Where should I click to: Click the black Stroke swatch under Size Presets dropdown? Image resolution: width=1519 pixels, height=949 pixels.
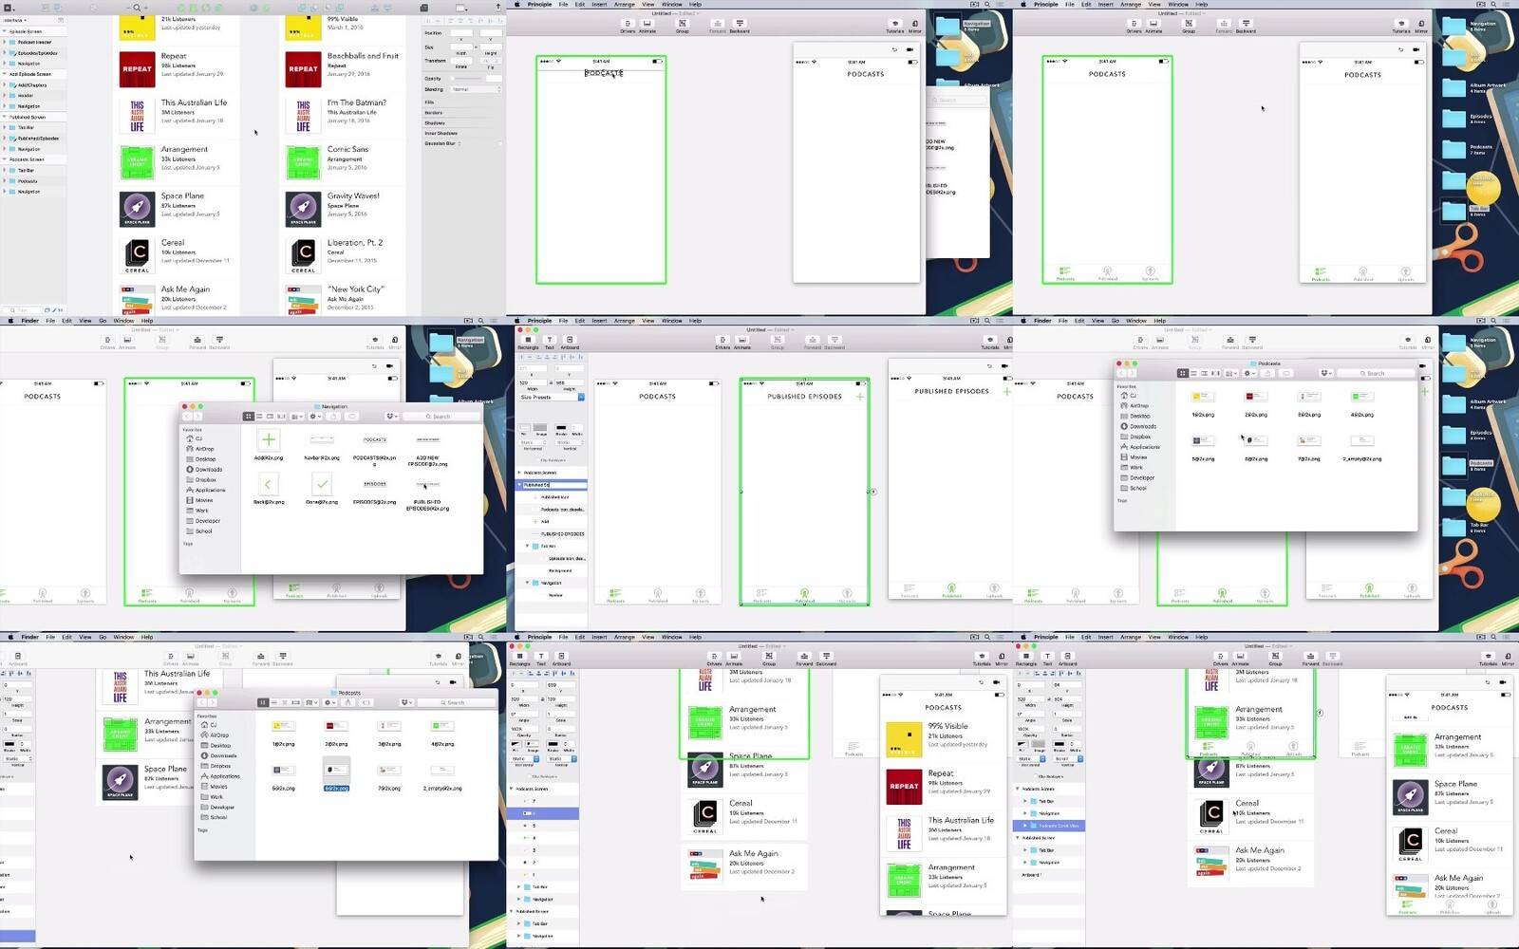tap(561, 429)
